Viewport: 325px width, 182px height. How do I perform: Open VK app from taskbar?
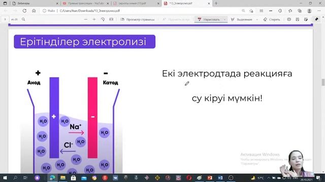115,177
